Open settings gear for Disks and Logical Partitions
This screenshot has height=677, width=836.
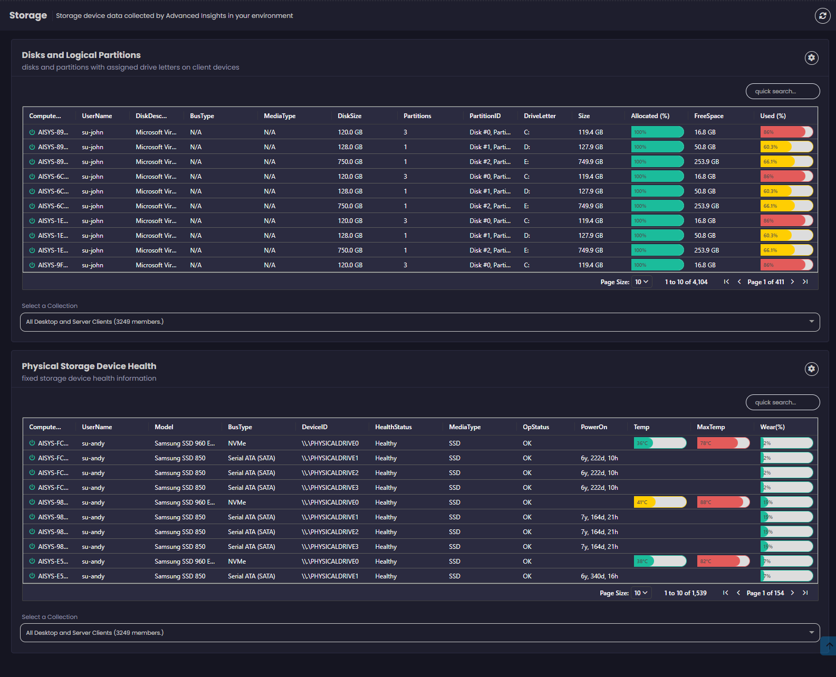click(811, 58)
